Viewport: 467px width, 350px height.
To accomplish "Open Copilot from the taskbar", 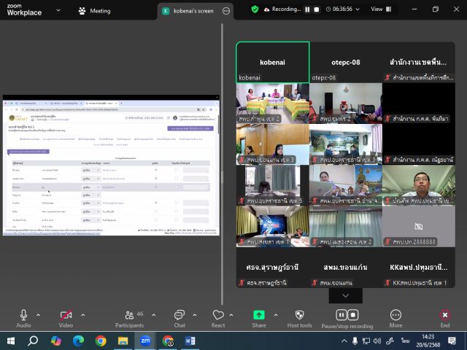I will tap(55, 341).
